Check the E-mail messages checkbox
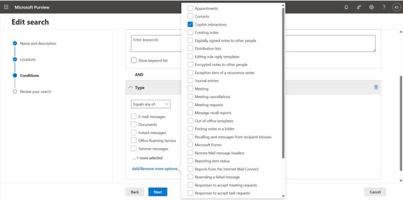This screenshot has width=403, height=200. click(x=133, y=116)
